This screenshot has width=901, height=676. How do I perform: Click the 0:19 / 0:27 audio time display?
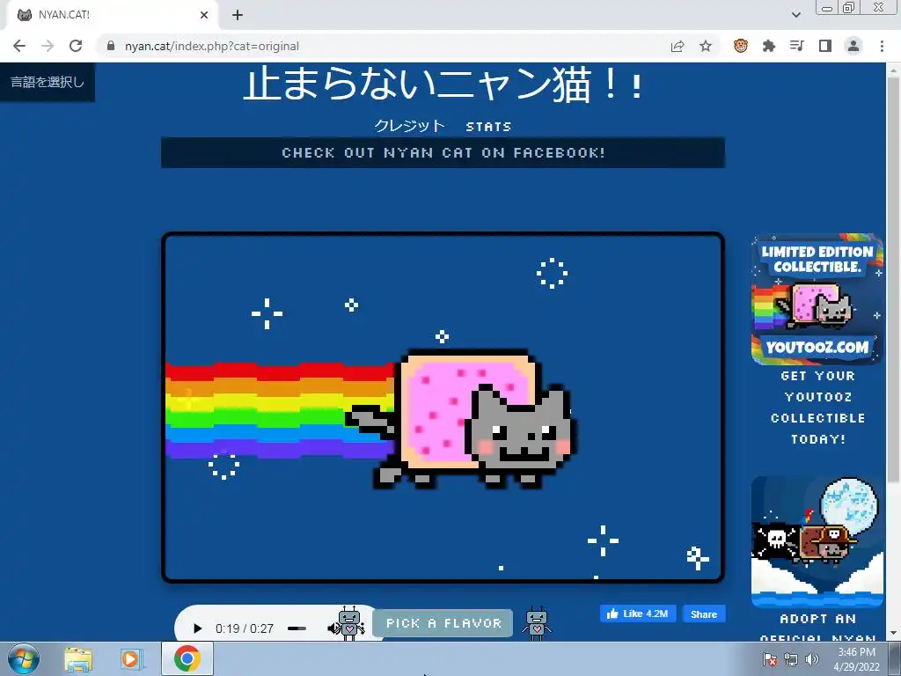click(245, 628)
